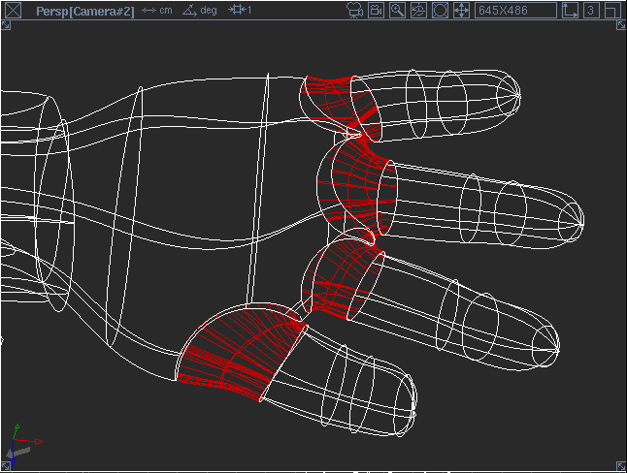Click the 645X486 resolution field
The image size is (627, 473).
(515, 11)
